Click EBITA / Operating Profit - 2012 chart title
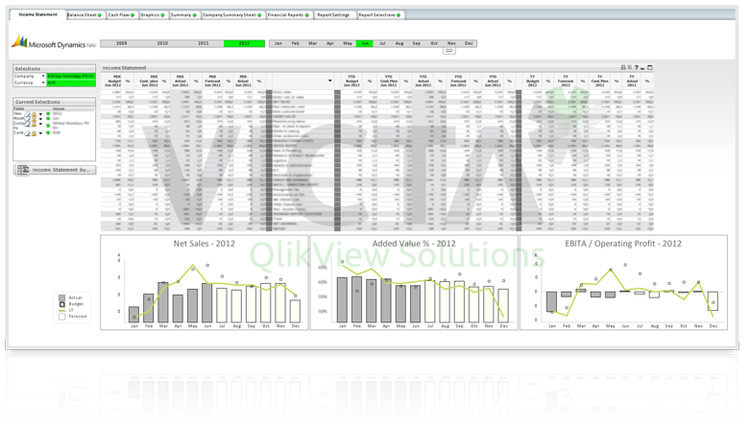The height and width of the screenshot is (448, 749). (x=623, y=244)
